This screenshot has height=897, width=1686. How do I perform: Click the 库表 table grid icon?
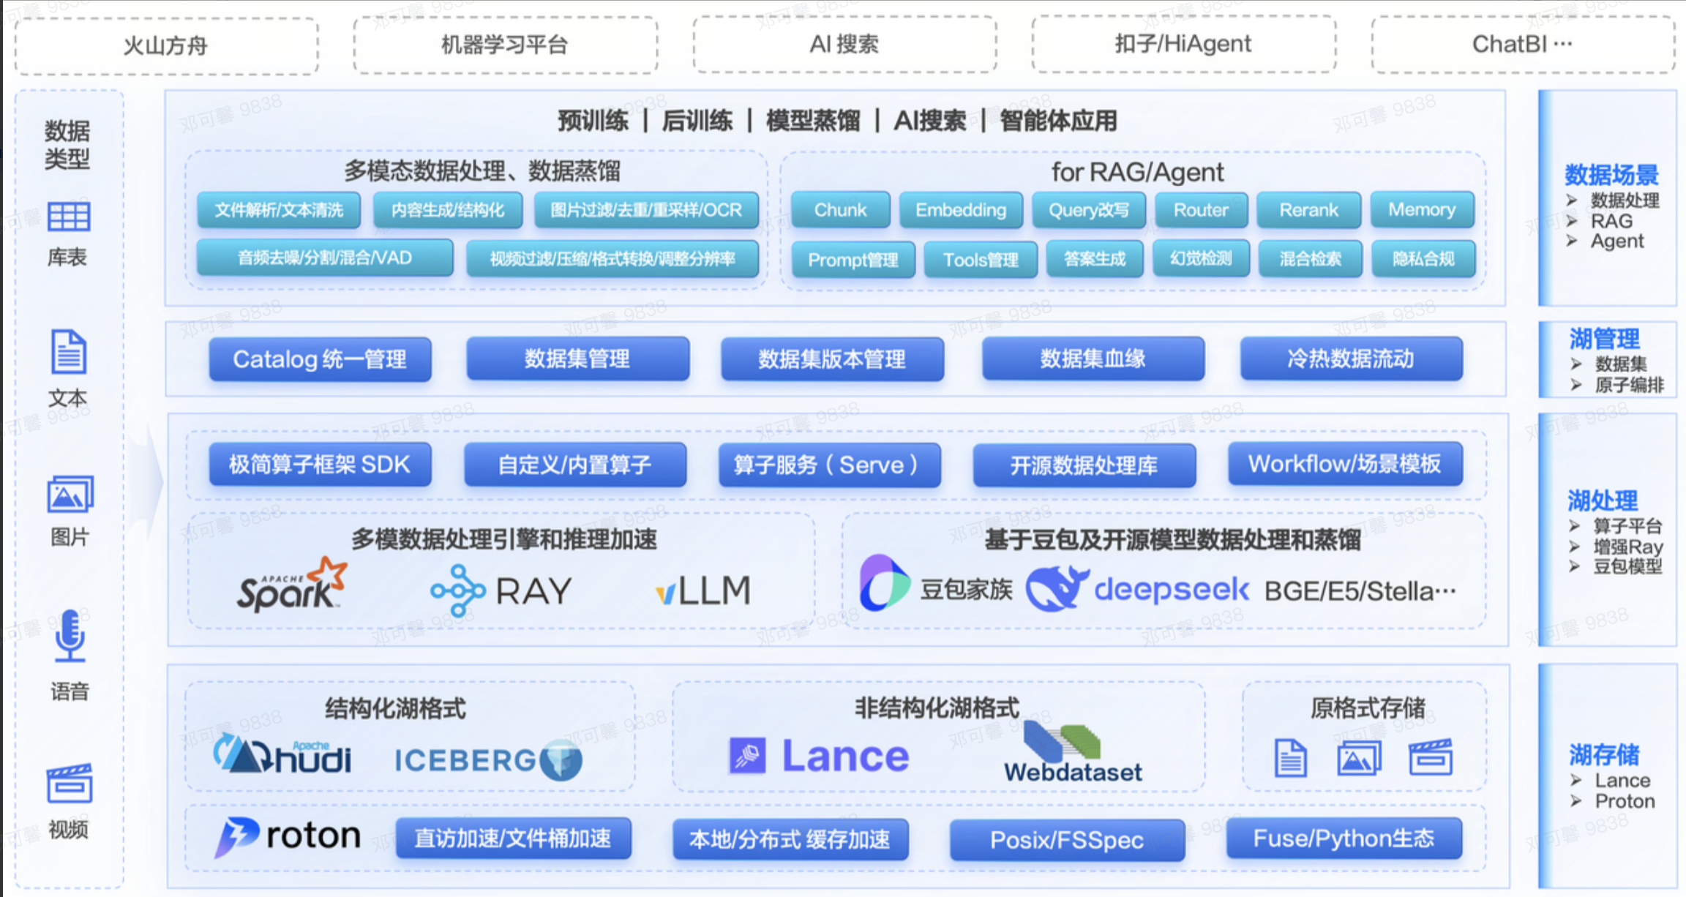68,217
